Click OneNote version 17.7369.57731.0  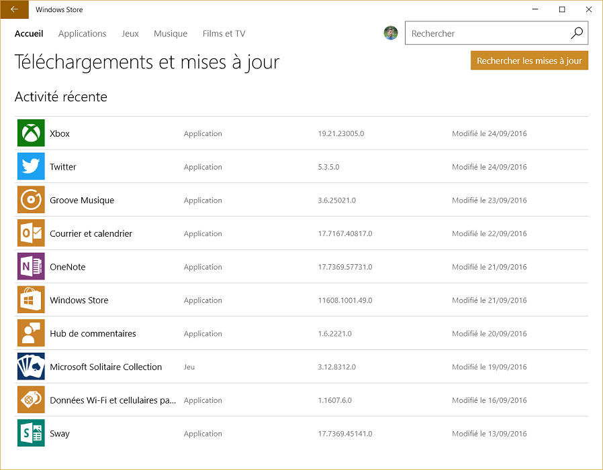coord(345,267)
